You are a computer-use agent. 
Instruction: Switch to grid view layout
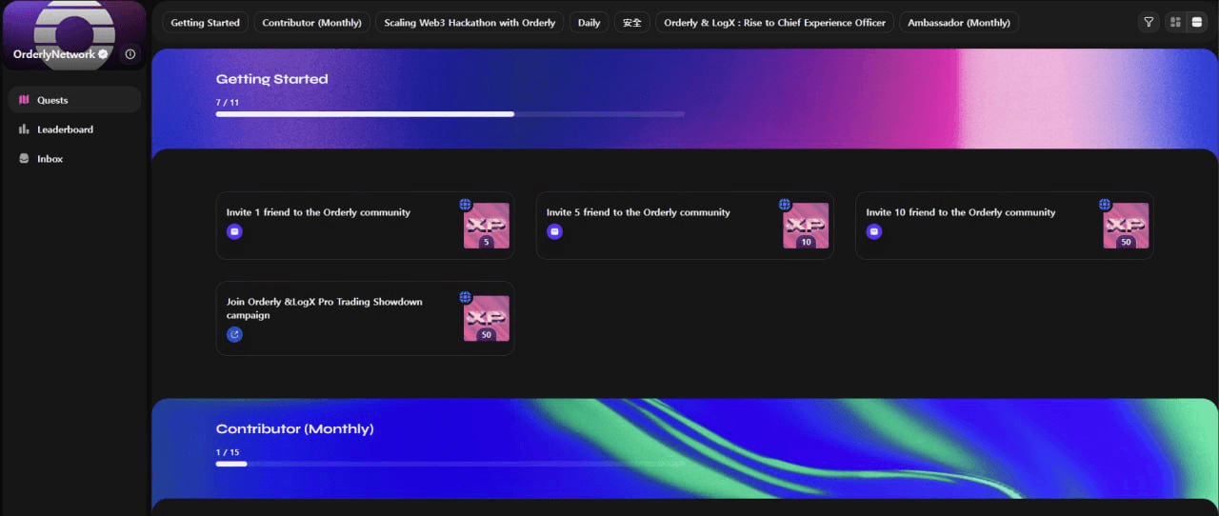click(x=1175, y=22)
